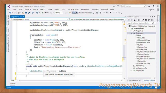Click the Quick Launch magnifier icon
Image resolution: width=166 pixels, height=93 pixels.
click(145, 6)
